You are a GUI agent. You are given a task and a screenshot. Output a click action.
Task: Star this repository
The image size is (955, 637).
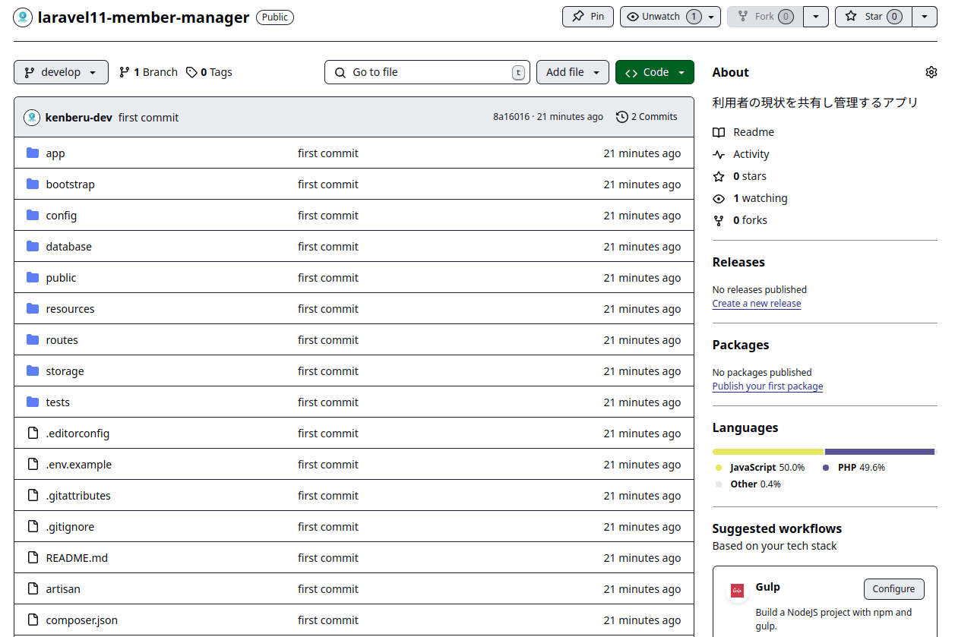873,17
